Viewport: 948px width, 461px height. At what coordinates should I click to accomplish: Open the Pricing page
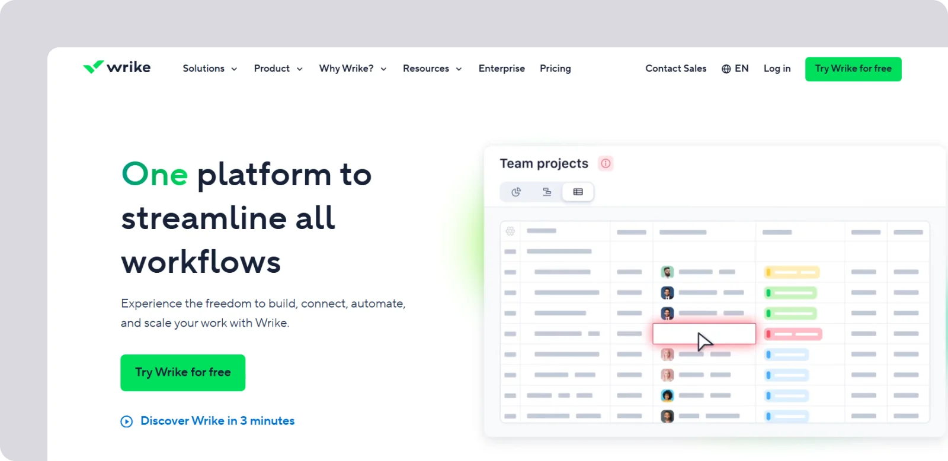pos(555,69)
